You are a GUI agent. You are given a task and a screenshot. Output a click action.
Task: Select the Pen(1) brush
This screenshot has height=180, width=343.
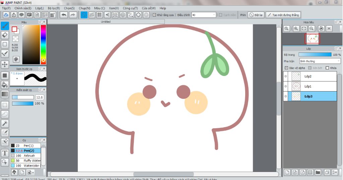point(25,146)
